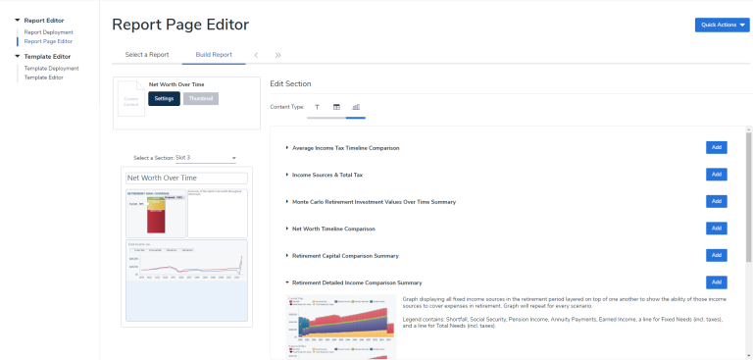Screen dimensions: 753x360
Task: Add Retirement Detailed Income Comparison Summary
Action: pos(717,283)
